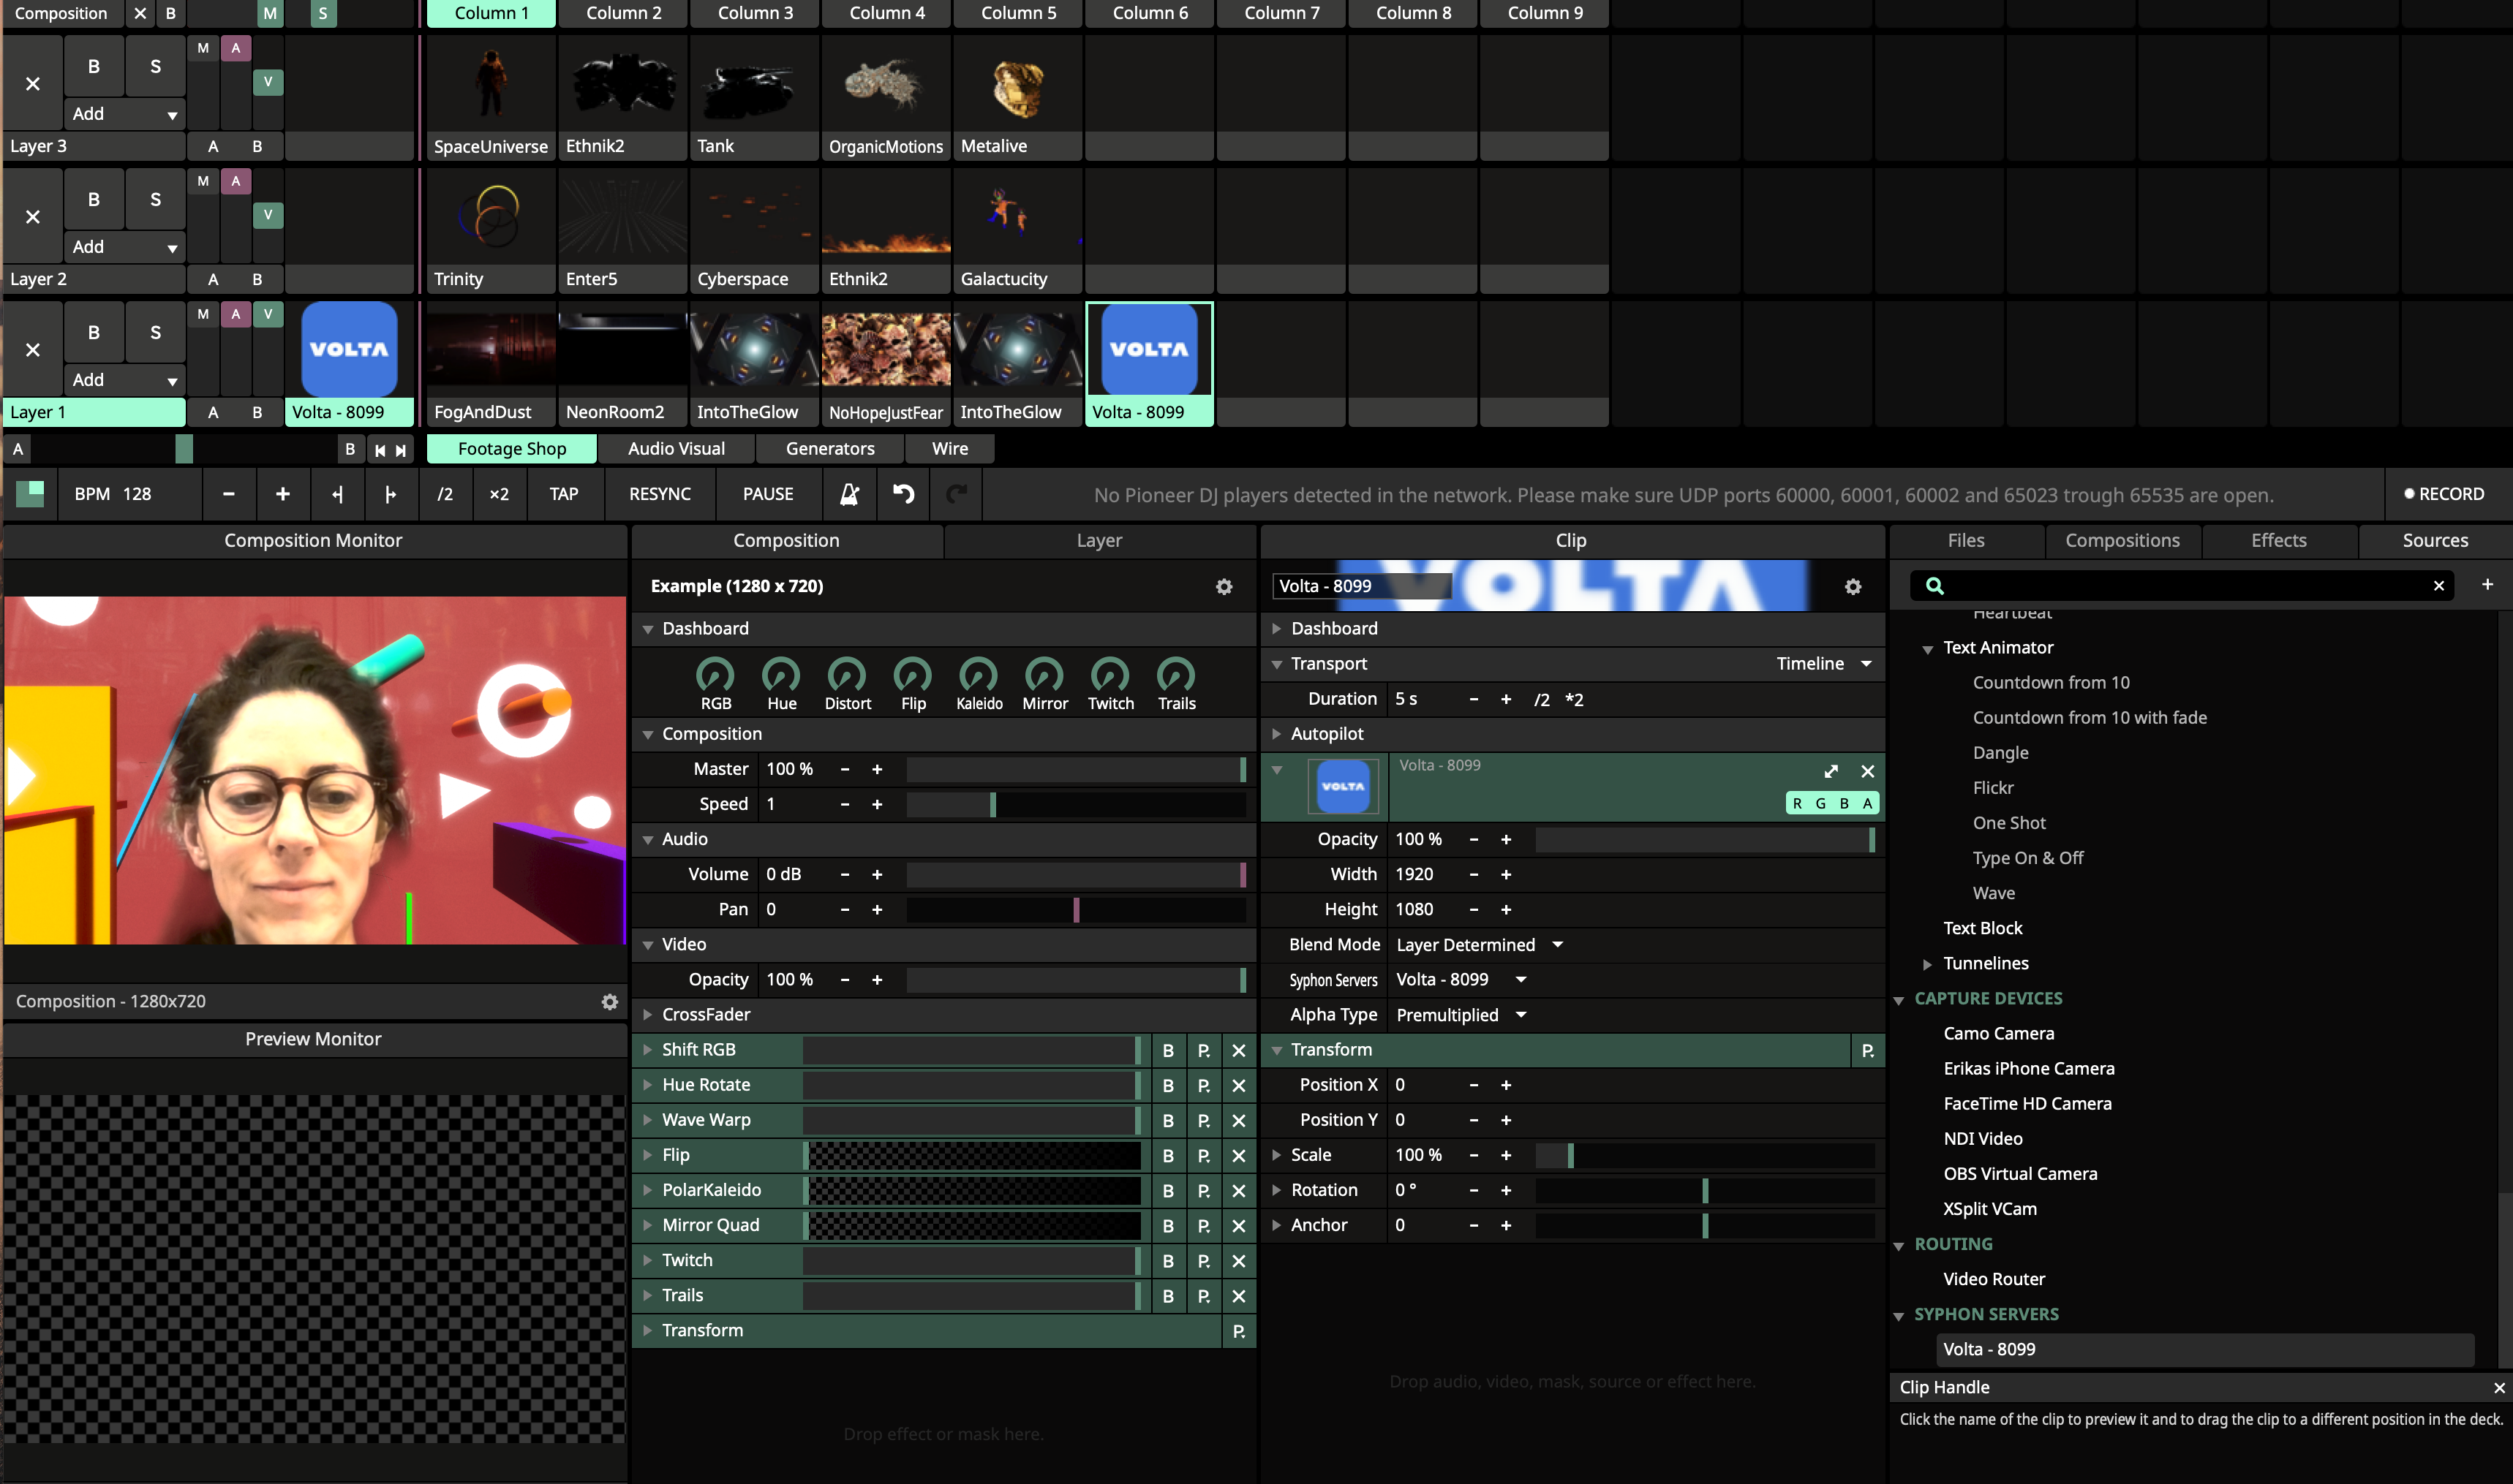Open Composition settings gear icon

pos(1224,587)
